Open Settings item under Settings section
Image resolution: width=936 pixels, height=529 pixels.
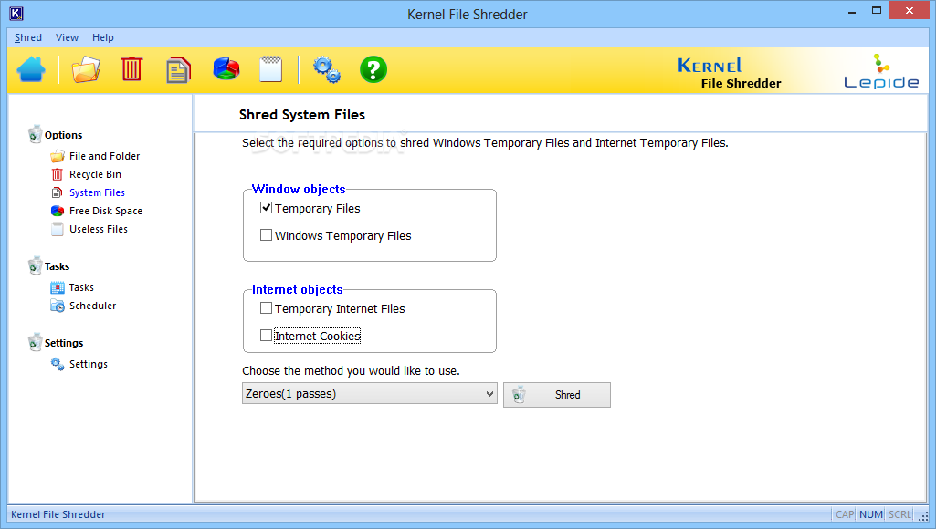tap(89, 364)
